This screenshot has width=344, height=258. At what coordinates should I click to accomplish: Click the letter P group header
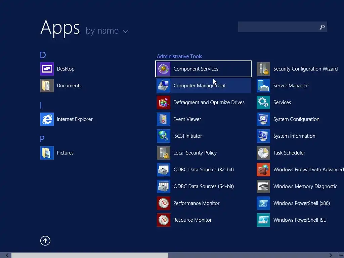(x=42, y=139)
